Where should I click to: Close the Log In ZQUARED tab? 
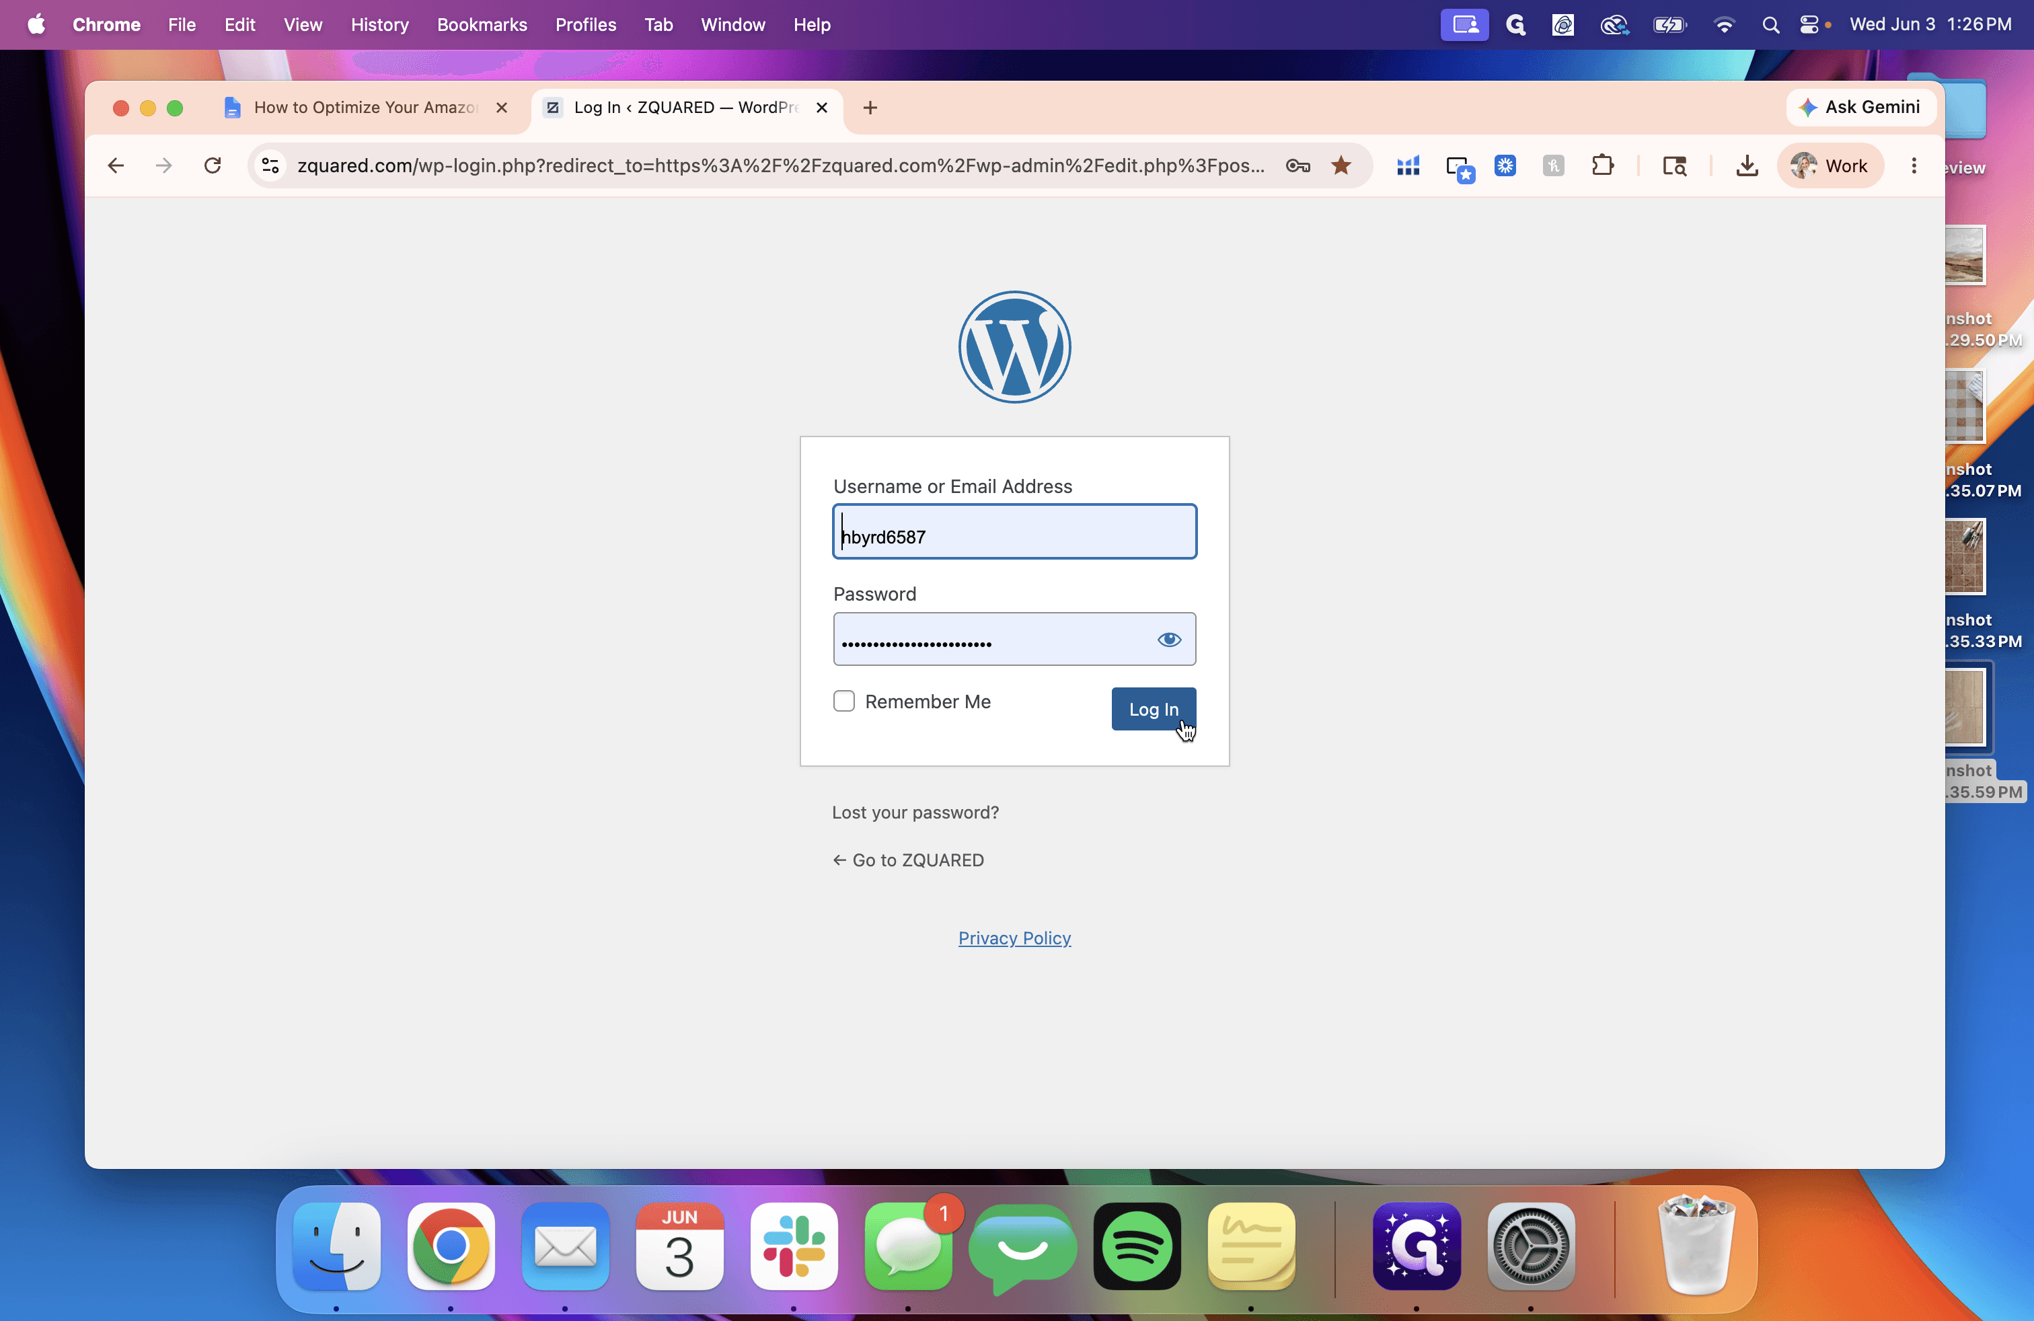tap(821, 108)
